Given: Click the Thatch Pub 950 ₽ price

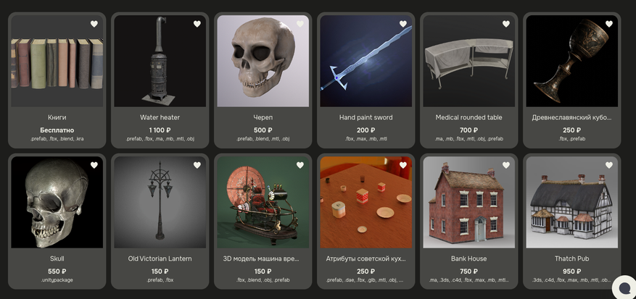Looking at the screenshot, I should (572, 271).
